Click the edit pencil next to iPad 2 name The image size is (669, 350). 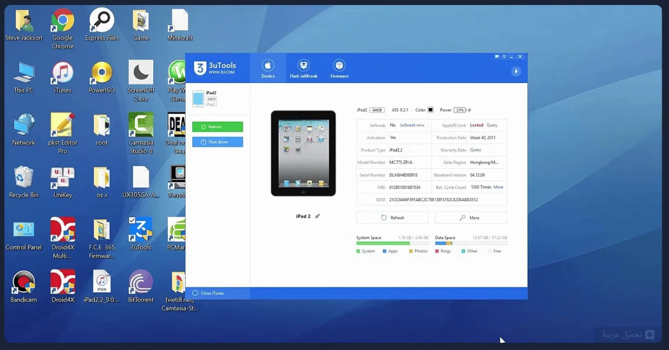[x=317, y=216]
